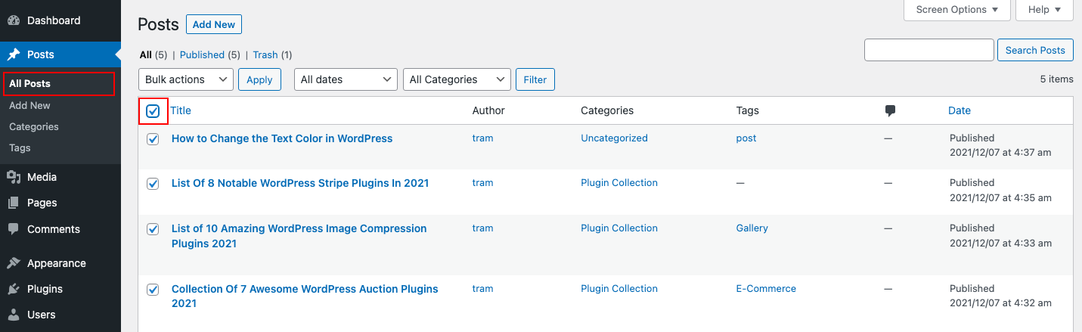
Task: Click the Author column header
Action: tap(488, 110)
